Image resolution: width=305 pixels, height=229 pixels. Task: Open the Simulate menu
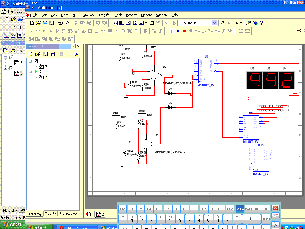(x=89, y=15)
